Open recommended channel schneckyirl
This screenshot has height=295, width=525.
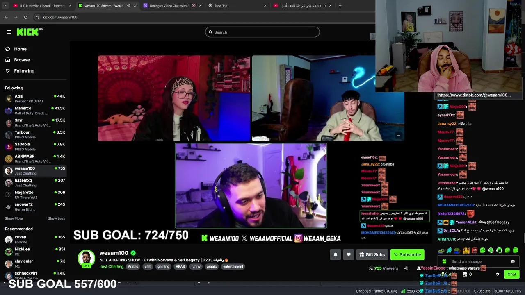click(35, 275)
